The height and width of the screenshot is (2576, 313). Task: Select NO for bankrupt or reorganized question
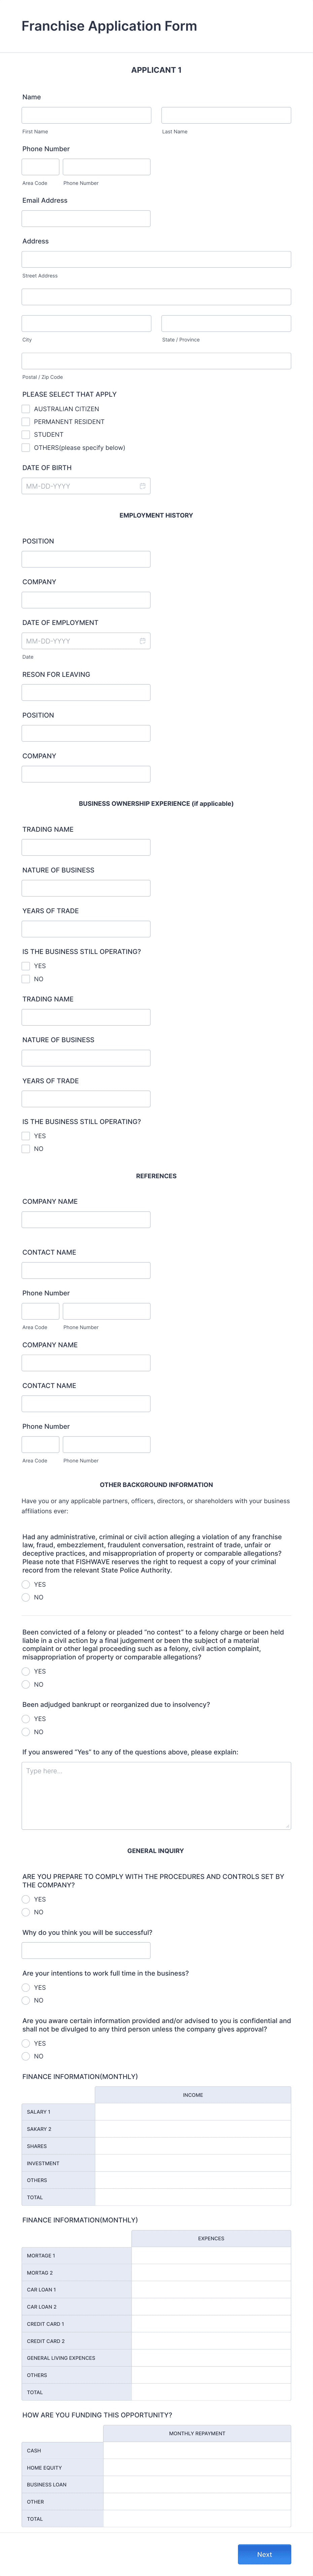pos(26,1732)
